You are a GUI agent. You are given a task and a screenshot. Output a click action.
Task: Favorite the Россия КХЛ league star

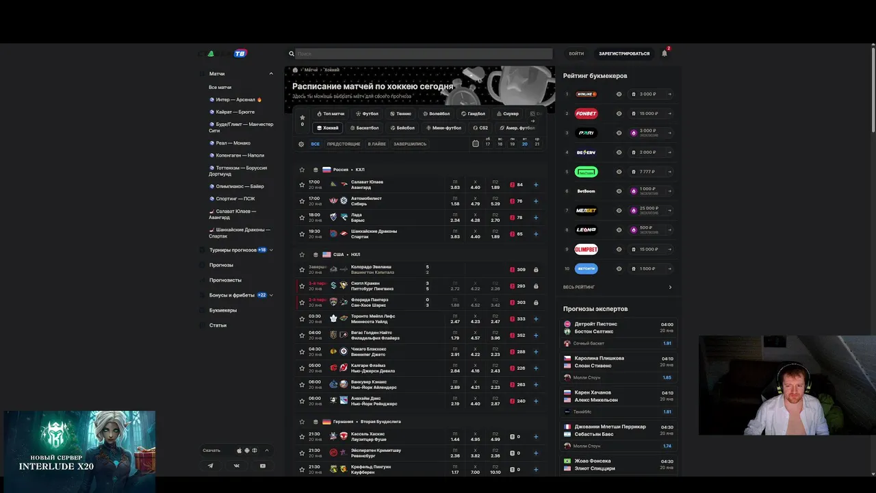(x=302, y=170)
